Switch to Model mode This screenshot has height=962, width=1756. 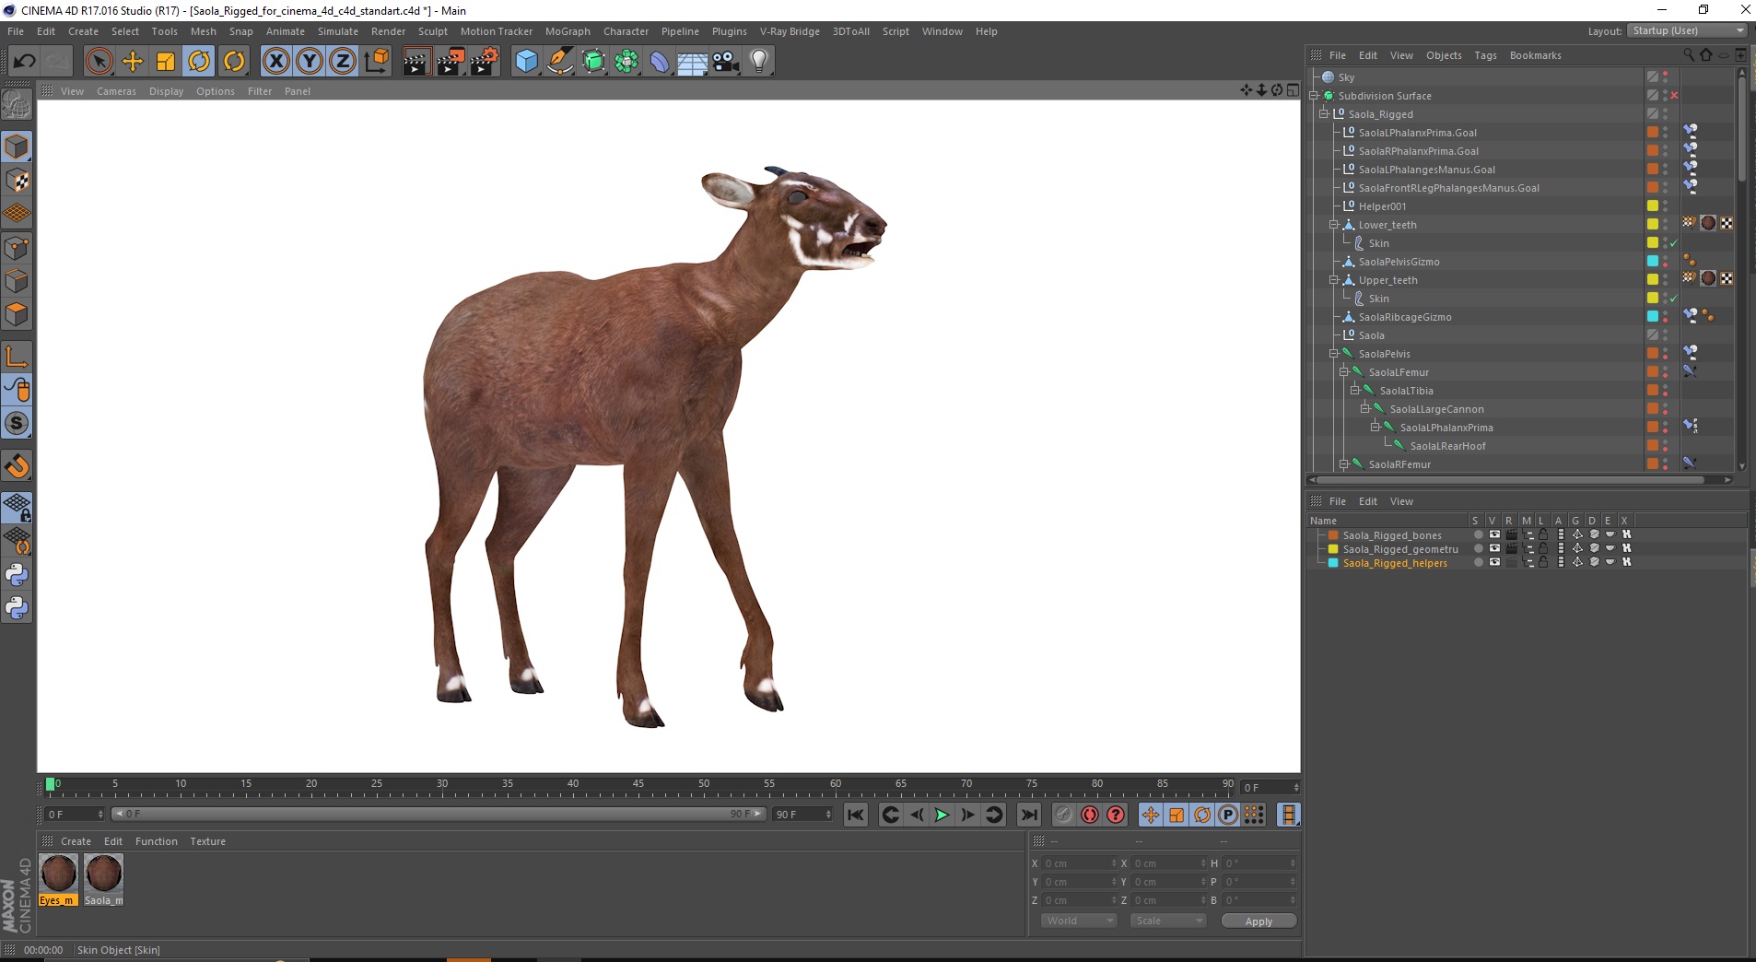click(17, 147)
